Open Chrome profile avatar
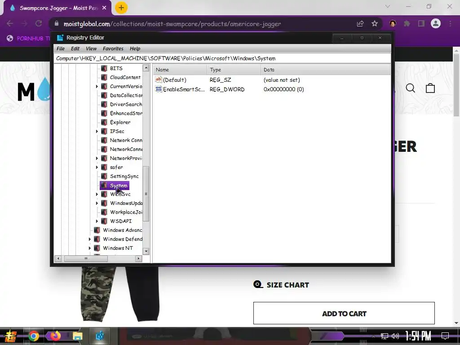This screenshot has width=460, height=345. [436, 23]
